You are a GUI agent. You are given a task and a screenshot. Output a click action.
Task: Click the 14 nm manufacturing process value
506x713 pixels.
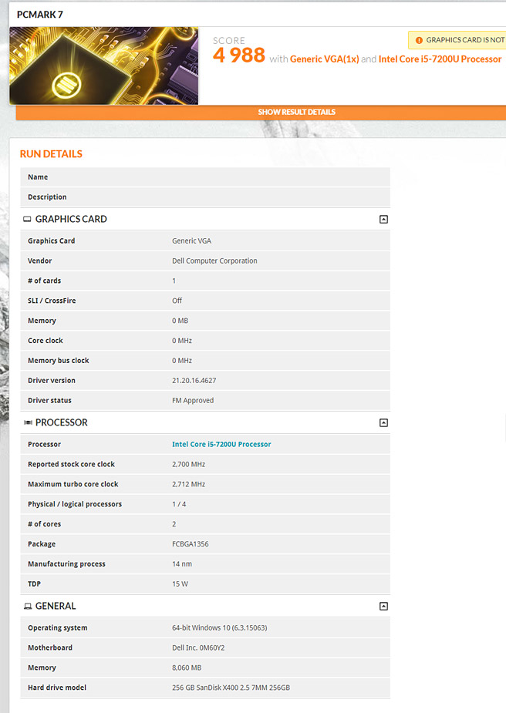point(182,564)
